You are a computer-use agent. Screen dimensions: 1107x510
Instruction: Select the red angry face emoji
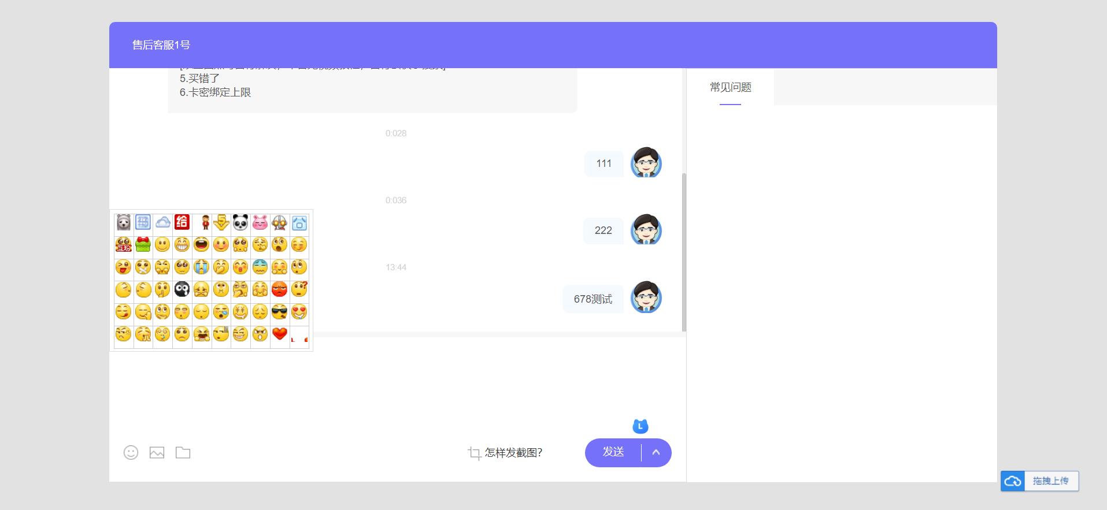(280, 289)
